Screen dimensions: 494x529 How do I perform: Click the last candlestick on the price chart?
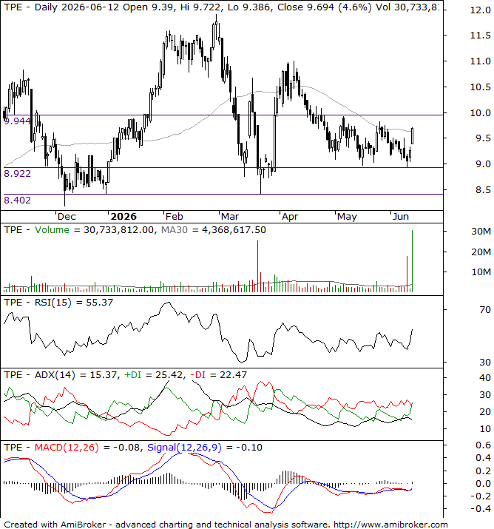coord(413,136)
